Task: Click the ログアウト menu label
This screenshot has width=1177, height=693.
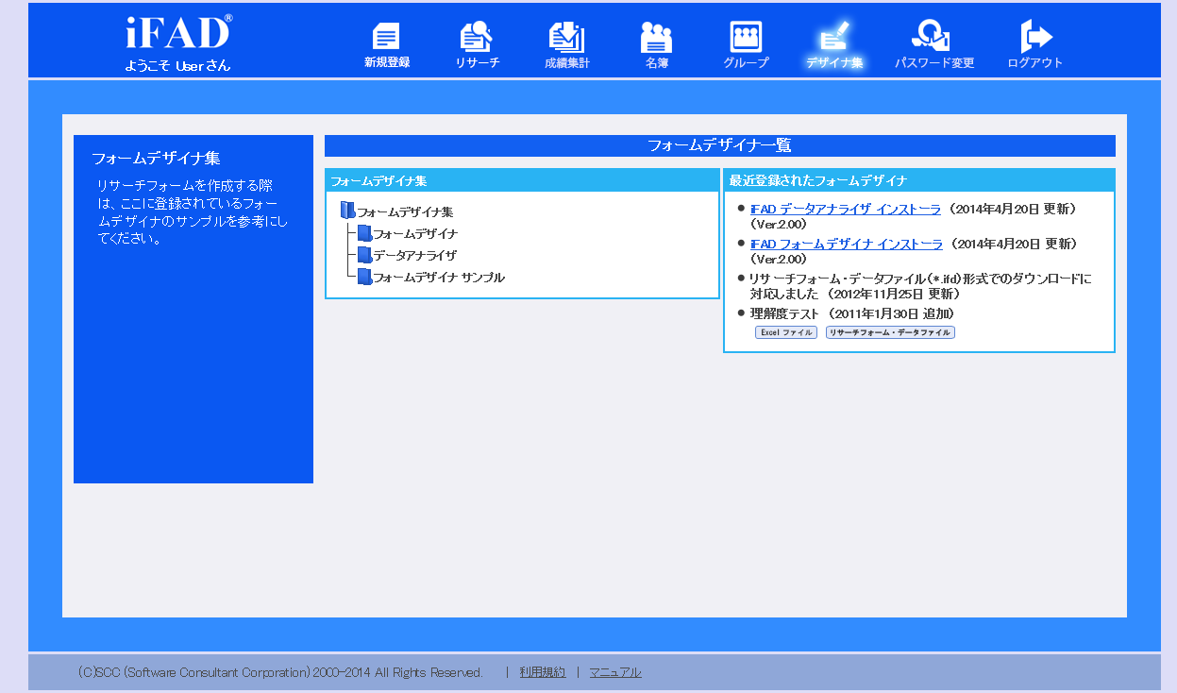Action: point(1035,63)
